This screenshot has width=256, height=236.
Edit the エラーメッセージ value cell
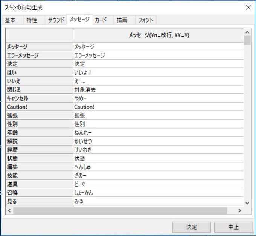click(158, 55)
